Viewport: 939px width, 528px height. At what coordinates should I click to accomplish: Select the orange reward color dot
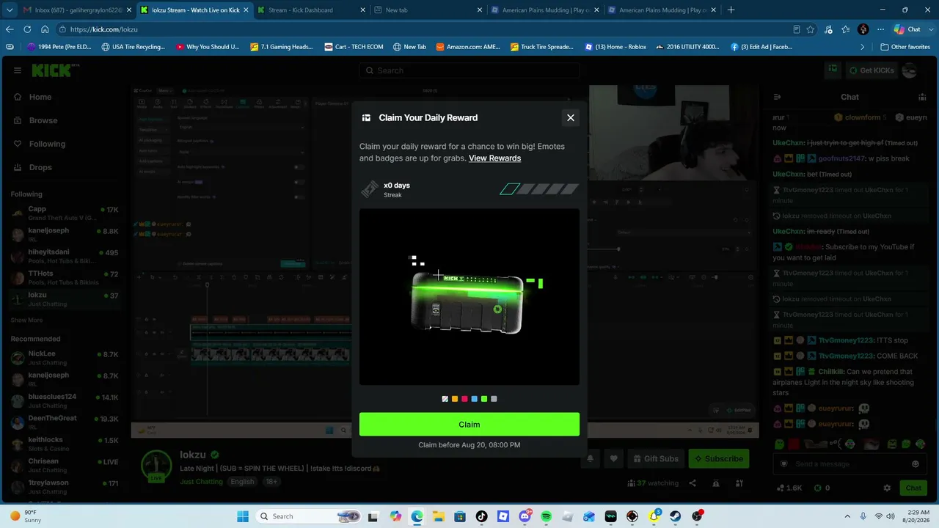pos(455,399)
